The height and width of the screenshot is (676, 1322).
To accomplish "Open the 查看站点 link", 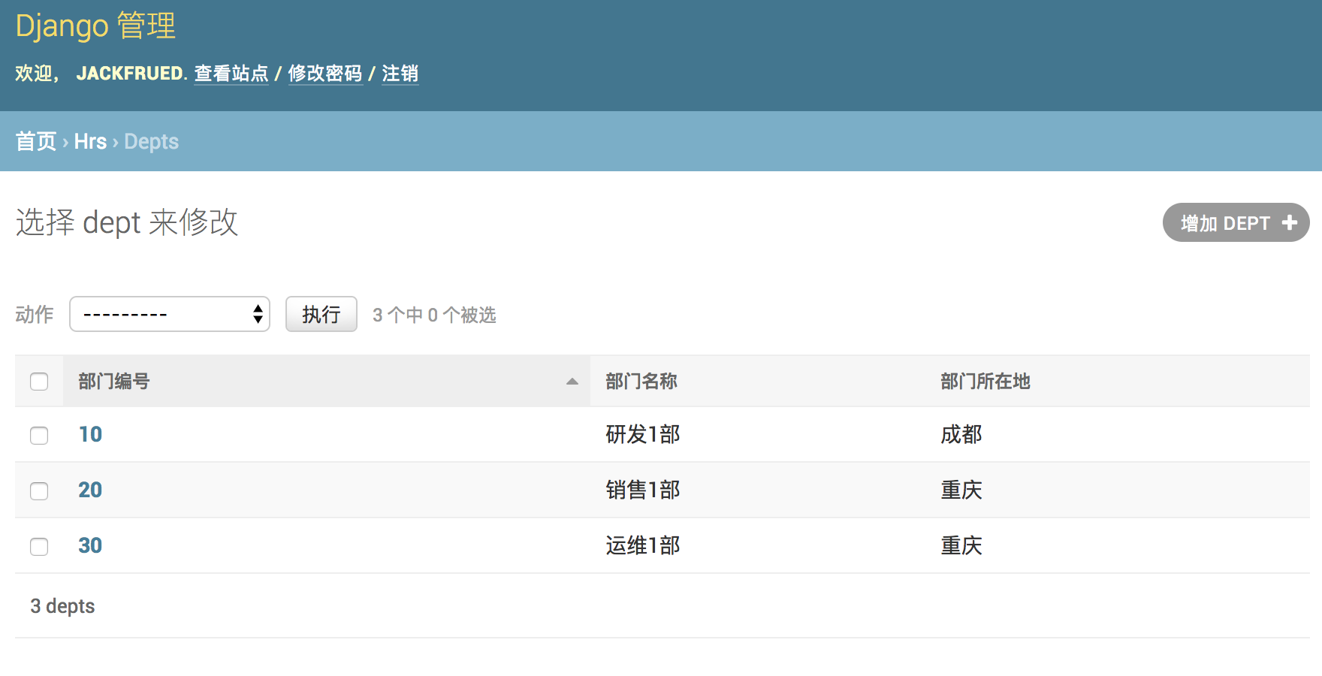I will click(x=231, y=74).
